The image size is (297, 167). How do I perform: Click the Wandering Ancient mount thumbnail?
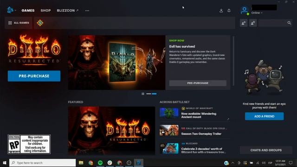tap(169, 113)
